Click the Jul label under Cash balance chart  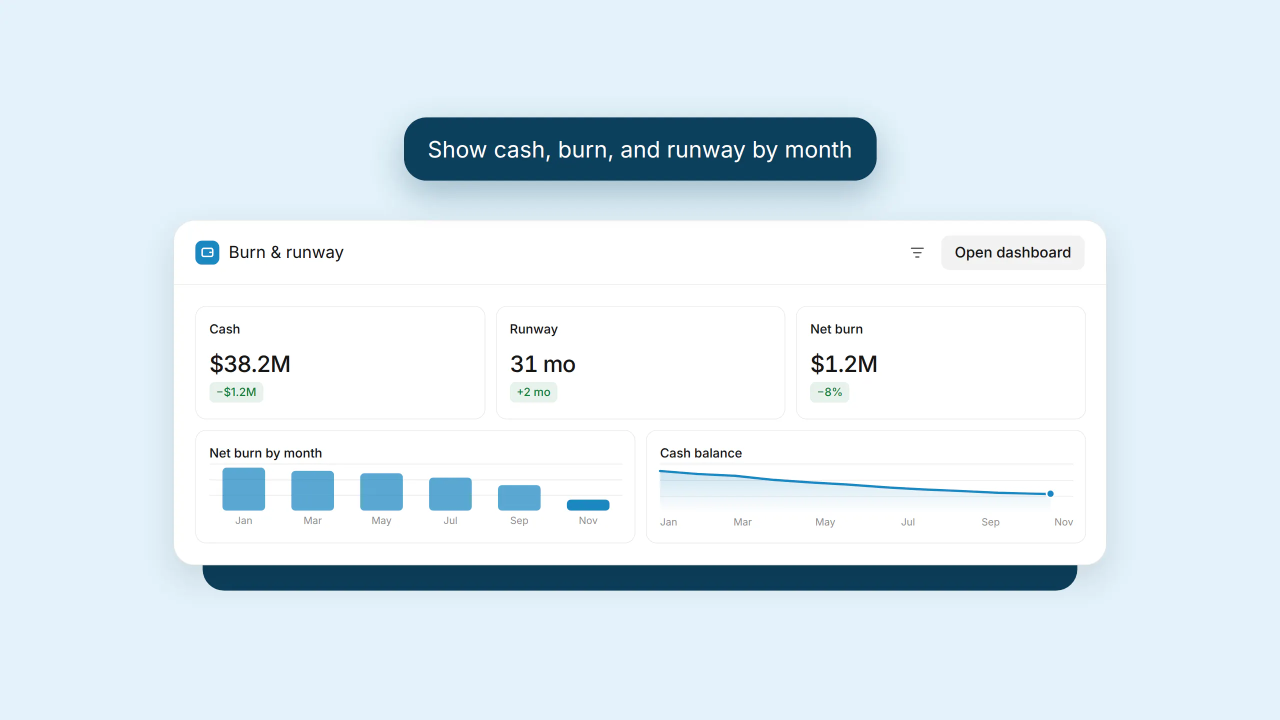point(908,522)
